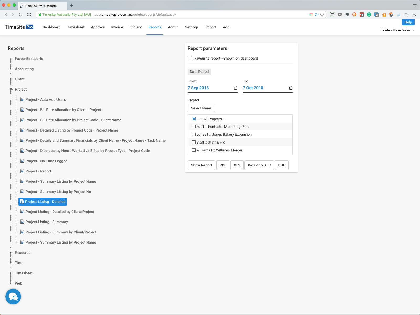
Task: Open the Timesheet menu
Action: point(76,27)
